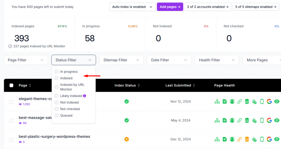Open the Sitemap Filter dropdown

121,60
